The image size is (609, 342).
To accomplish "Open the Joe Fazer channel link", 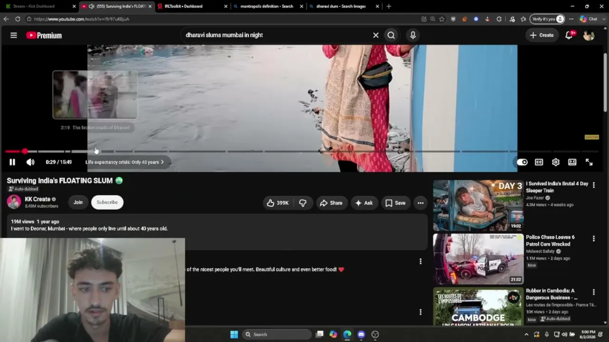I will point(535,198).
